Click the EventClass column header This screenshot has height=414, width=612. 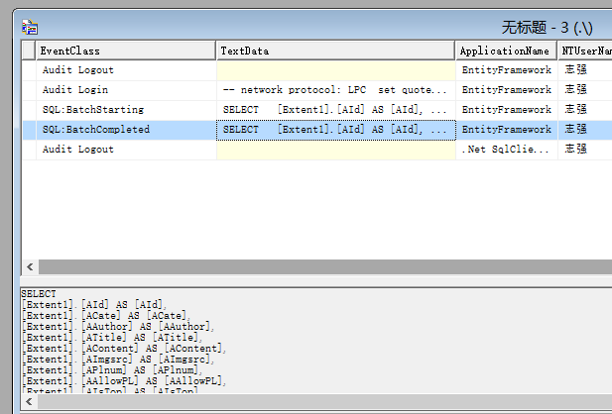pyautogui.click(x=125, y=51)
